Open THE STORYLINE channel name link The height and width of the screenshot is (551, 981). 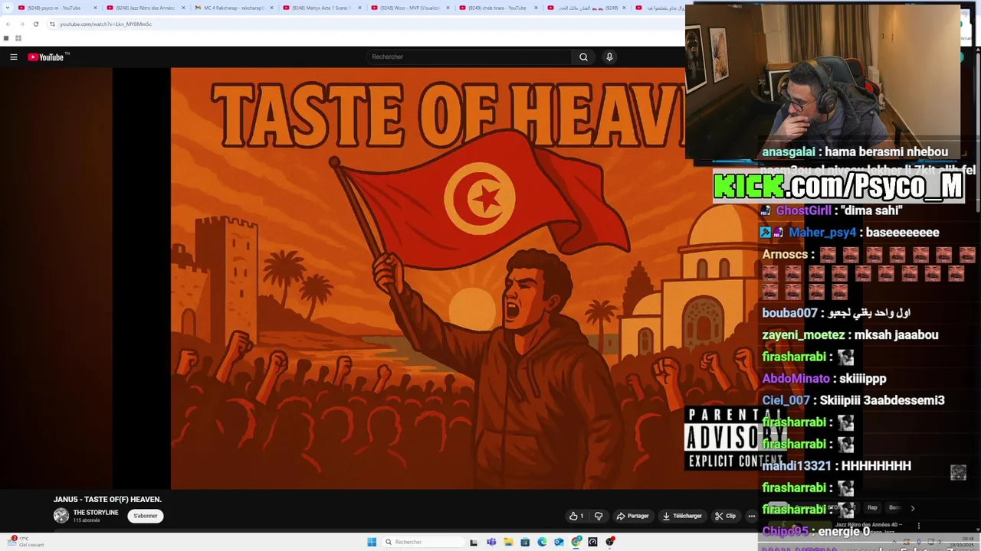click(96, 513)
